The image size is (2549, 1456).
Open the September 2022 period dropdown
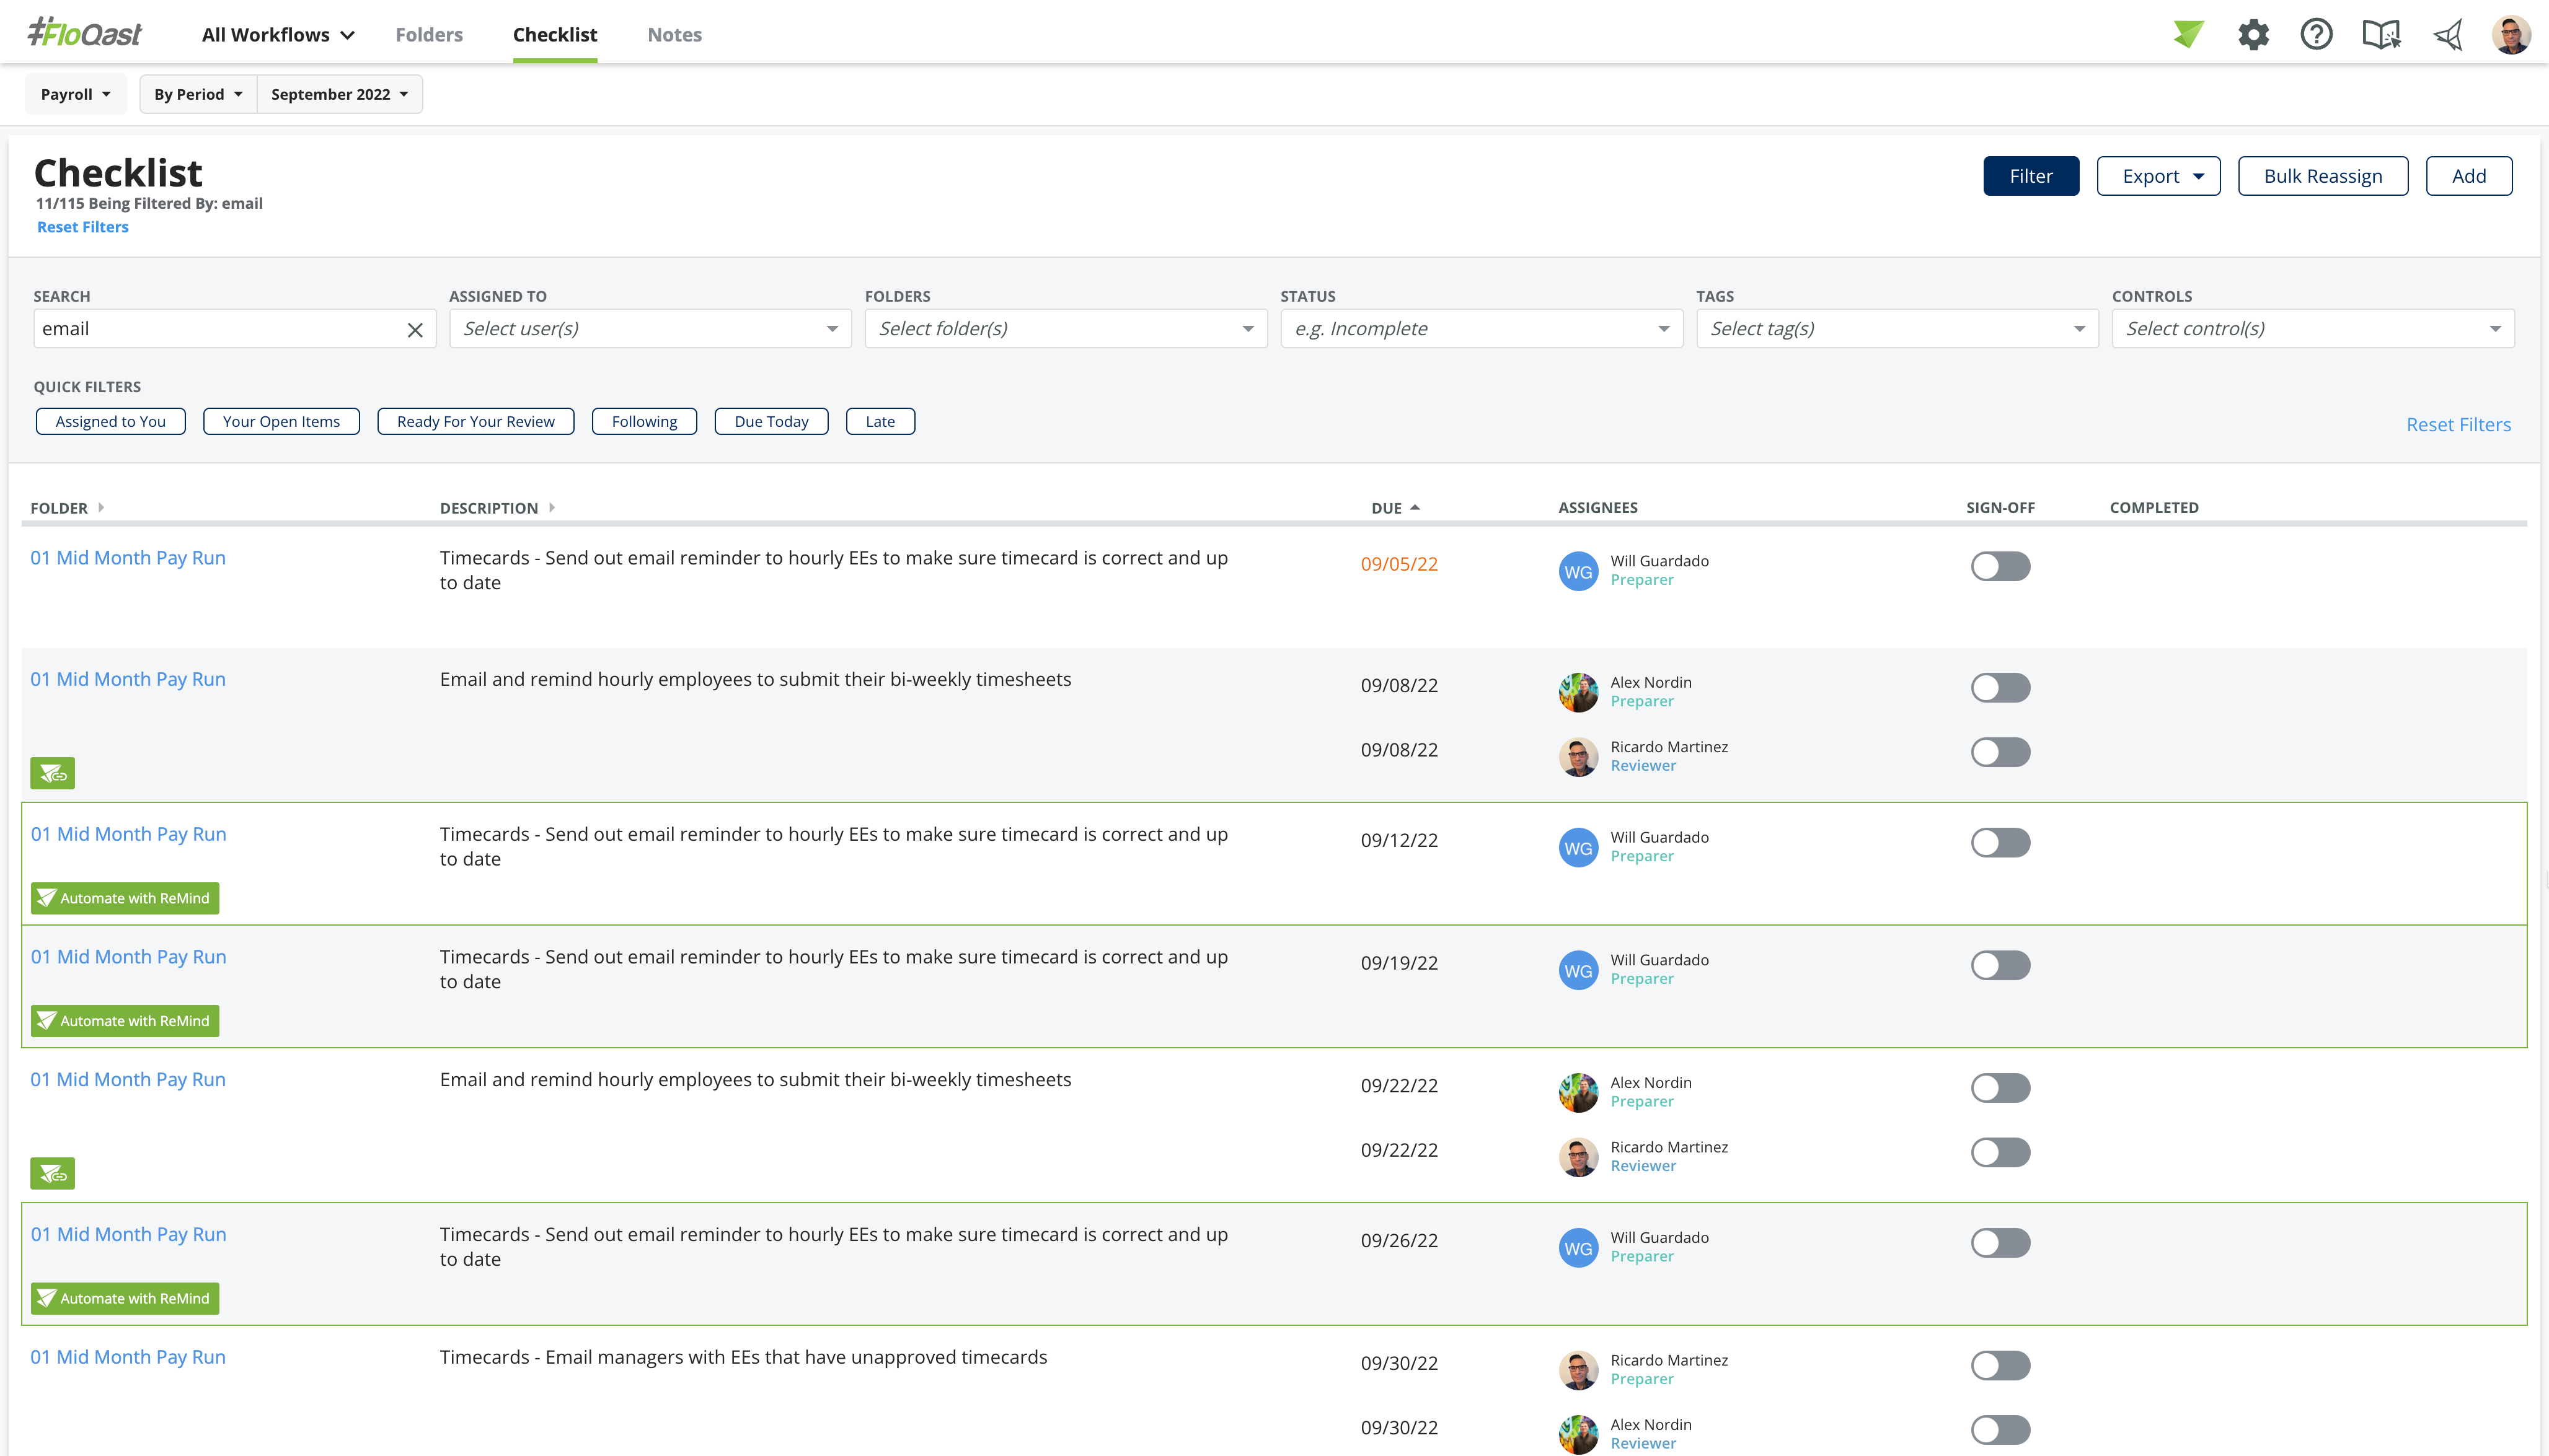click(x=339, y=94)
